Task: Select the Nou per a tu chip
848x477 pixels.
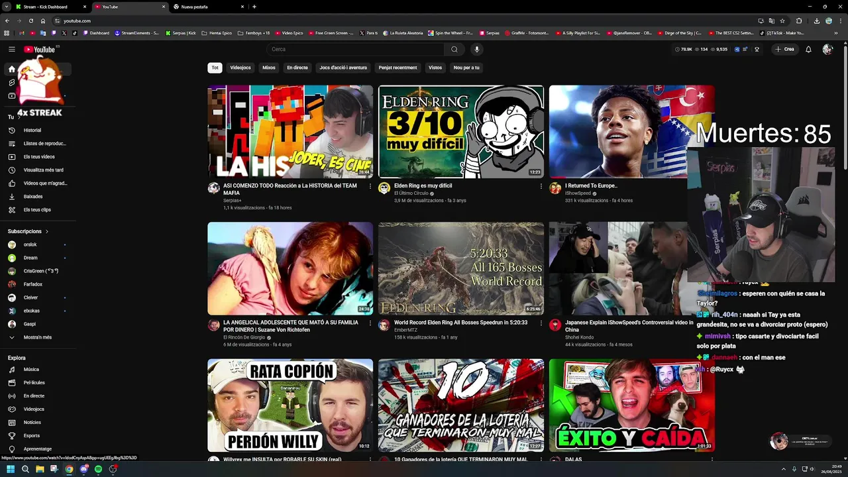Action: click(x=466, y=68)
